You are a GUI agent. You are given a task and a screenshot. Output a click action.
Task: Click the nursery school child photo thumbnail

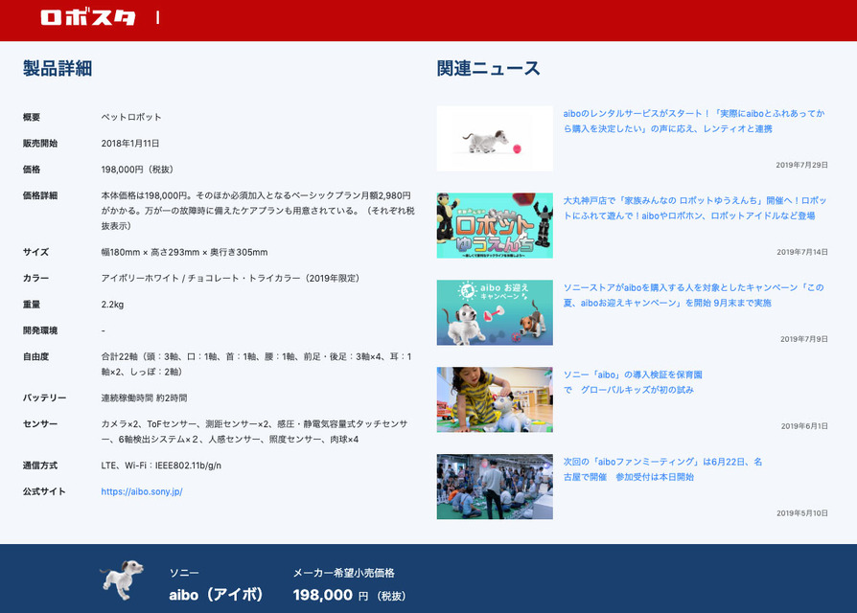(494, 399)
